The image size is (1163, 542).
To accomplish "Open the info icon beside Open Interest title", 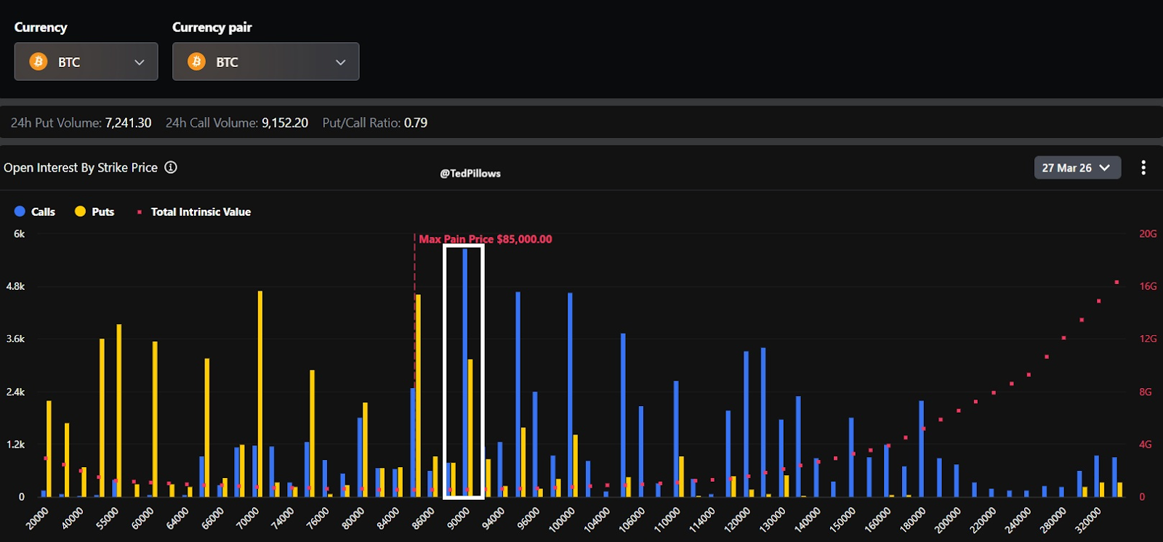I will (171, 167).
